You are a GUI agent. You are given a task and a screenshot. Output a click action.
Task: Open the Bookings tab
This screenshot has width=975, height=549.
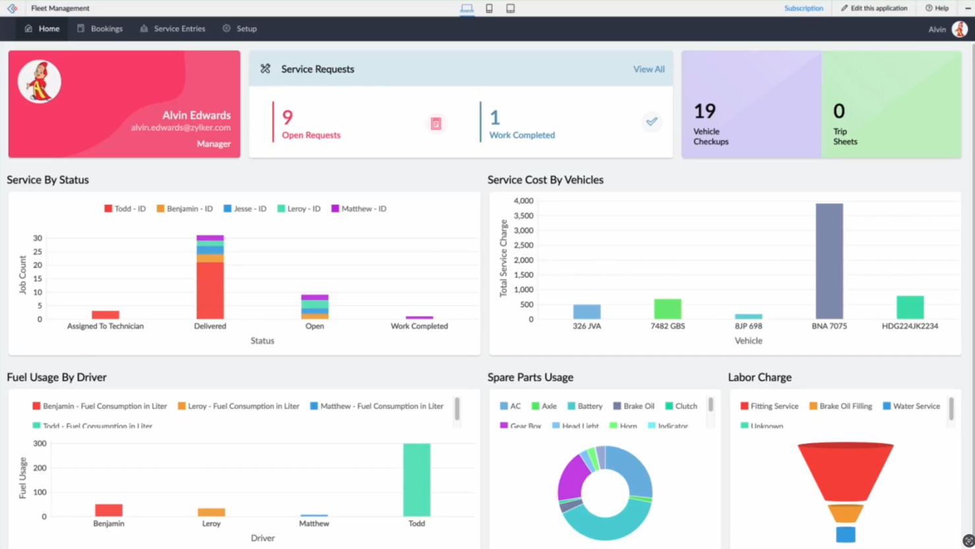pos(100,28)
